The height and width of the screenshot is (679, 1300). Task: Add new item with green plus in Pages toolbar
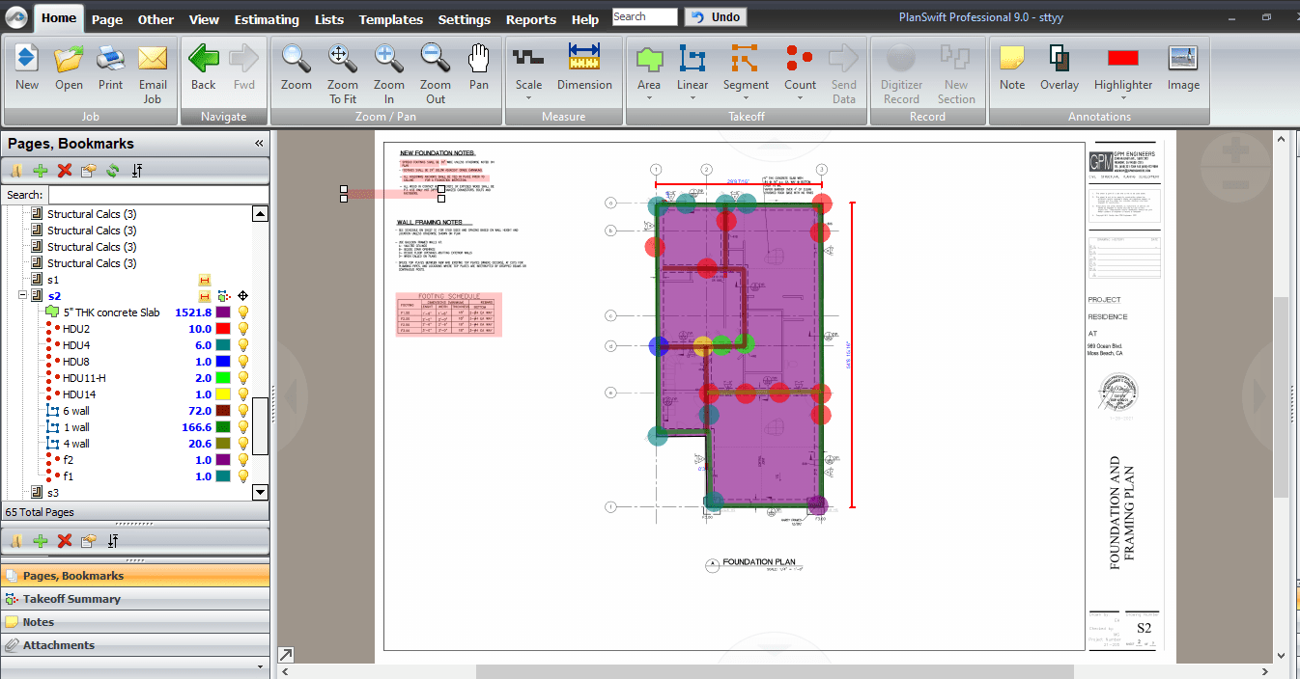click(40, 171)
